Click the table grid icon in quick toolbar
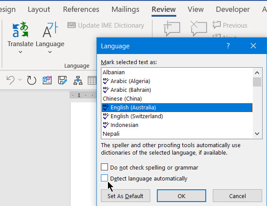267x206 pixels. pyautogui.click(x=92, y=80)
